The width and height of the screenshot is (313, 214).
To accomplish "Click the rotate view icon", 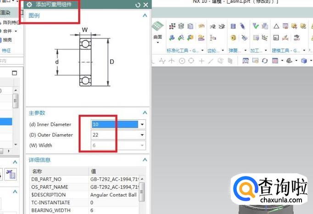I will click(264, 60).
